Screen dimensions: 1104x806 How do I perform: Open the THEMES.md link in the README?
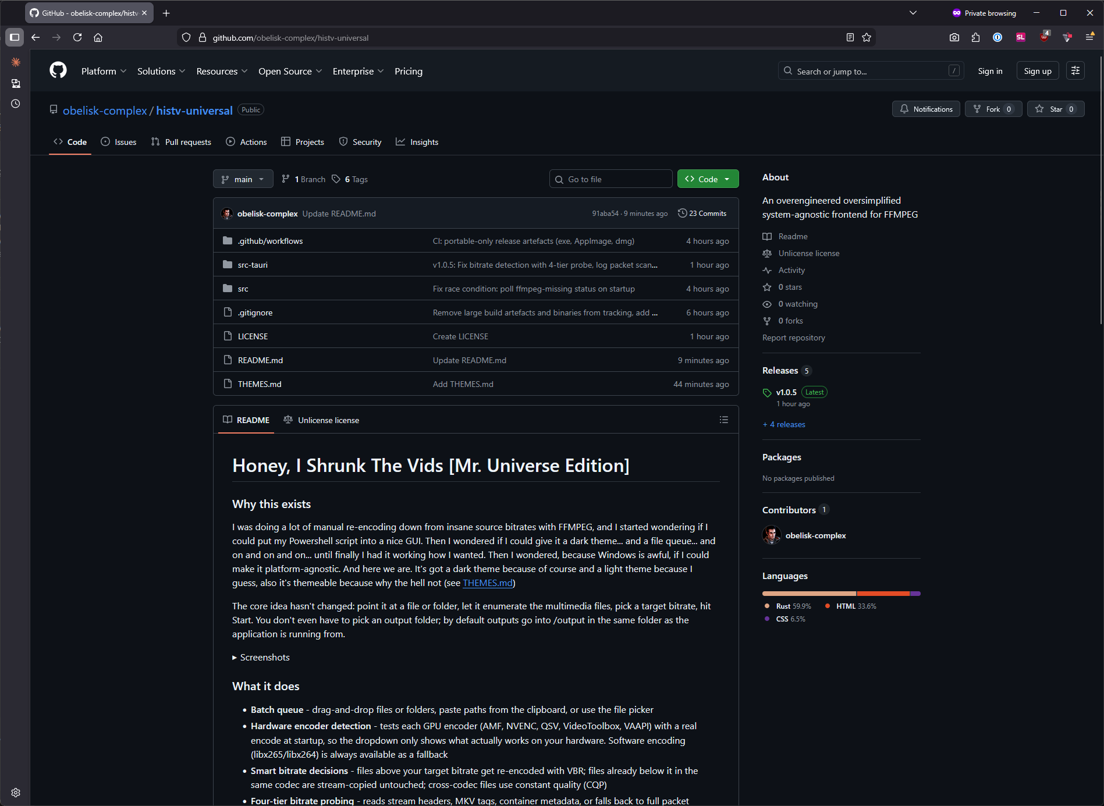(x=487, y=583)
